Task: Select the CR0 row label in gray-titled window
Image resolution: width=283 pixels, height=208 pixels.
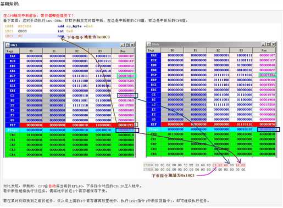Action: click(x=154, y=134)
